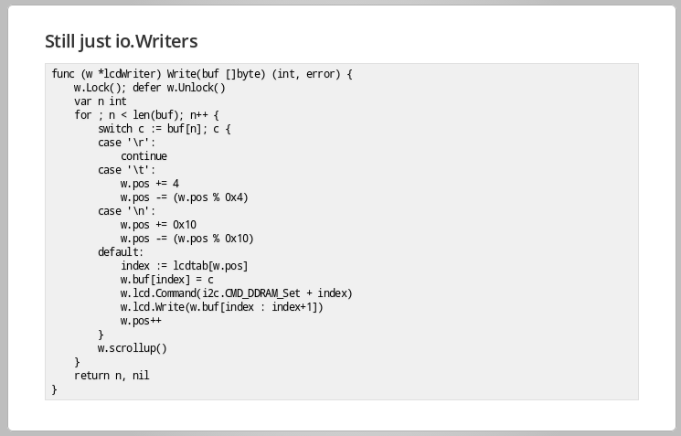681x436 pixels.
Task: Click the slide title 'Still just io.Writers'
Action: pyautogui.click(x=122, y=42)
